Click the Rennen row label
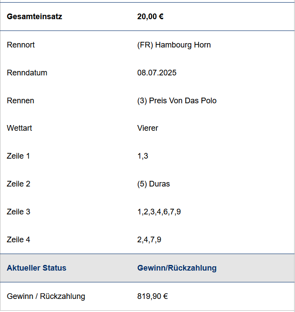Image resolution: width=295 pixels, height=312 pixels. pos(20,101)
